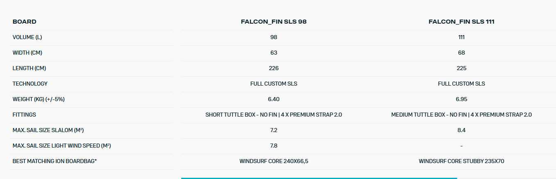
Task: Click the FITTINGS row label
Action: point(25,115)
